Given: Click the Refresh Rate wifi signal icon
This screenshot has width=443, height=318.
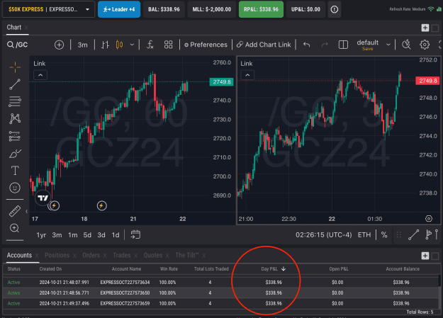Looking at the screenshot, I should pyautogui.click(x=431, y=9).
